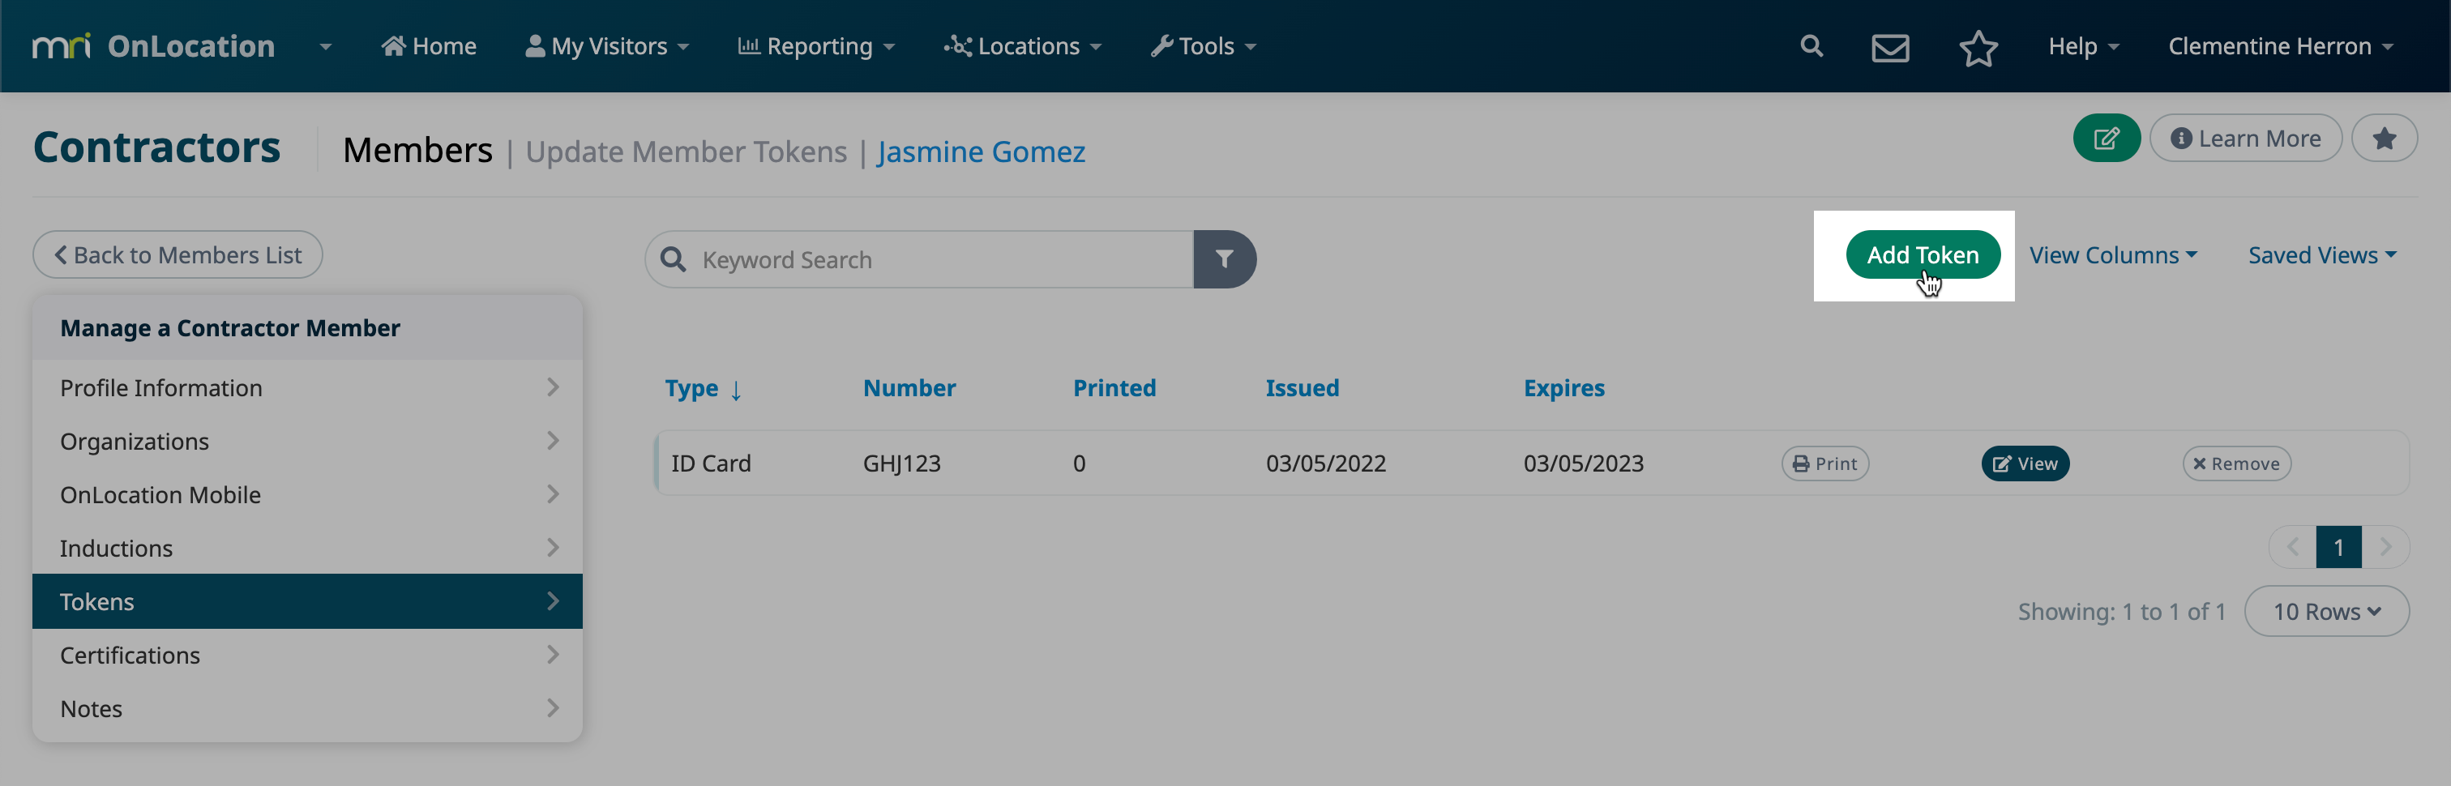Image resolution: width=2451 pixels, height=786 pixels.
Task: Remove the ID Card token
Action: 2236,463
